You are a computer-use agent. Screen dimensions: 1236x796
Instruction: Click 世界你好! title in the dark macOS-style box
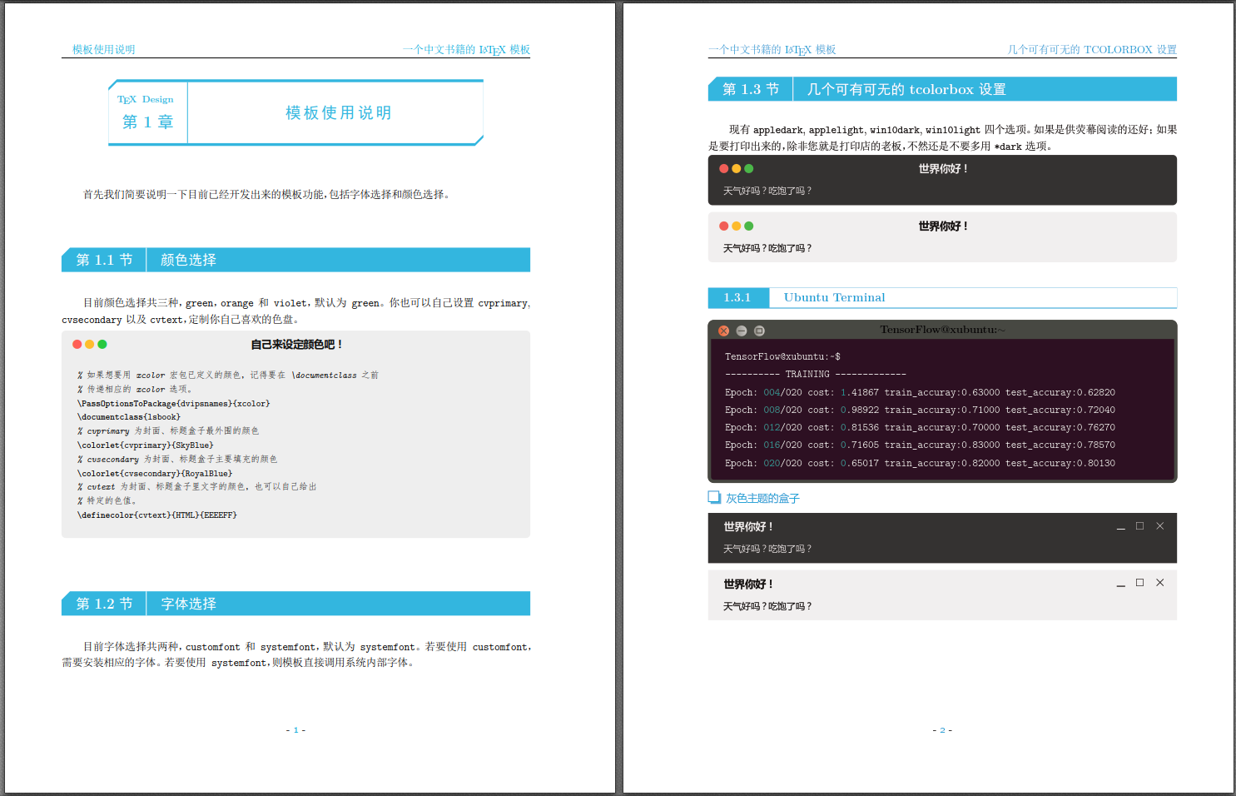tap(943, 168)
